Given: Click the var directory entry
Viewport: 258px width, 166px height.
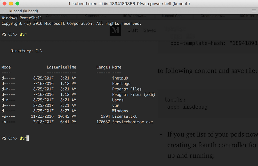Looking at the screenshot, I should 115,105.
